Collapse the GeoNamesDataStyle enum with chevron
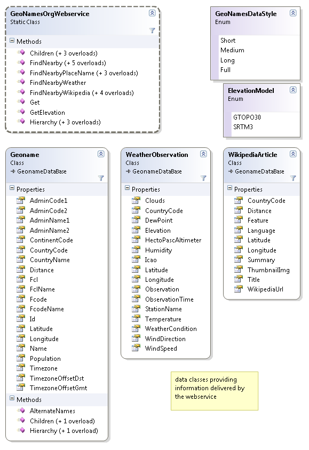This screenshot has width=309, height=450. (293, 13)
